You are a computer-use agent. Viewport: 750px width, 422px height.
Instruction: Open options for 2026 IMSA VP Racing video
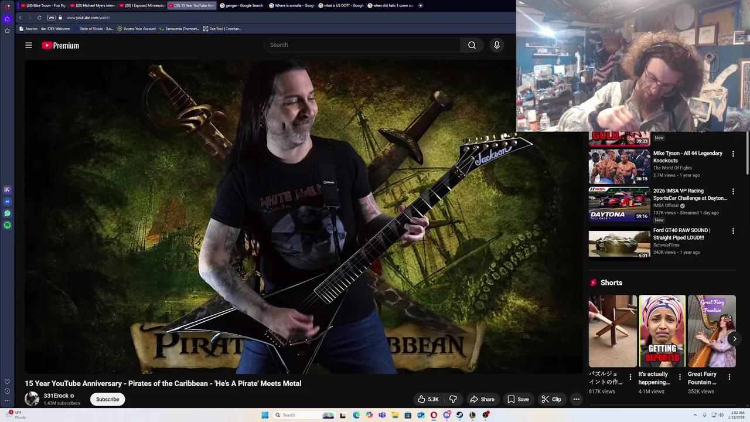pyautogui.click(x=733, y=191)
